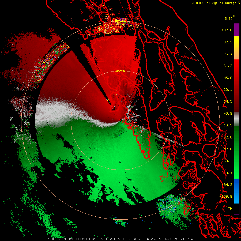Click the -16.5 velocity scale value
Image resolution: width=241 pixels, height=241 pixels.
pyautogui.click(x=227, y=125)
